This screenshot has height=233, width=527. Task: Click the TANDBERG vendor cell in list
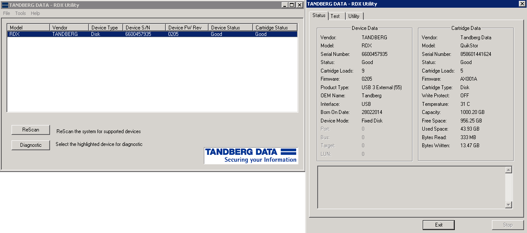coord(65,34)
